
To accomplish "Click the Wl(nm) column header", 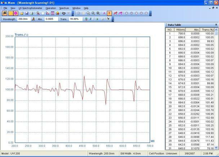I will coord(180,30).
